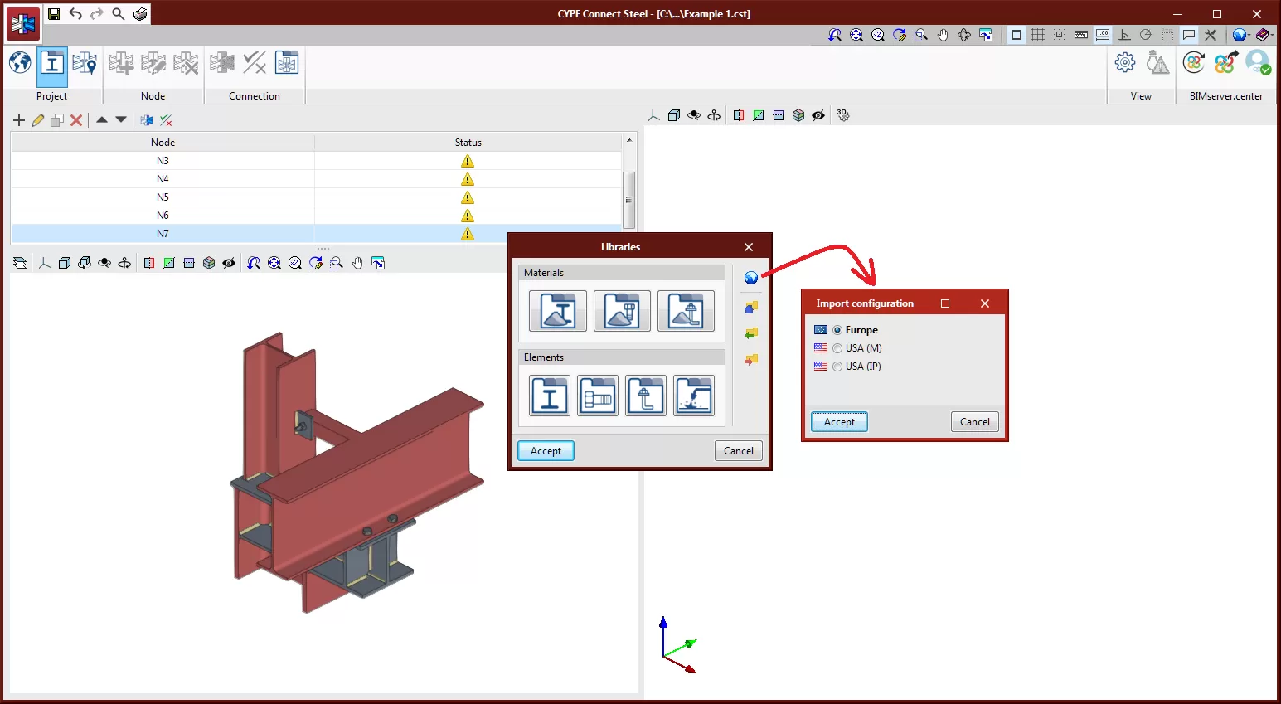Toggle hidden elements eye in lower toolbar
This screenshot has height=704, width=1281.
(229, 264)
